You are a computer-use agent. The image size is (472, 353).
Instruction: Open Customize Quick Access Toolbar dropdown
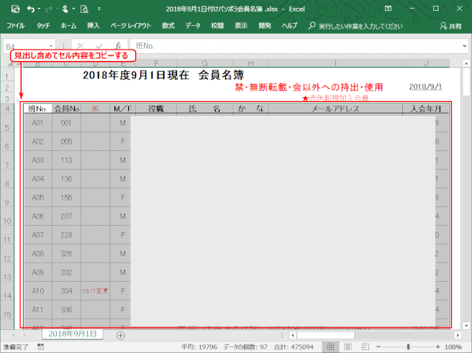click(99, 9)
